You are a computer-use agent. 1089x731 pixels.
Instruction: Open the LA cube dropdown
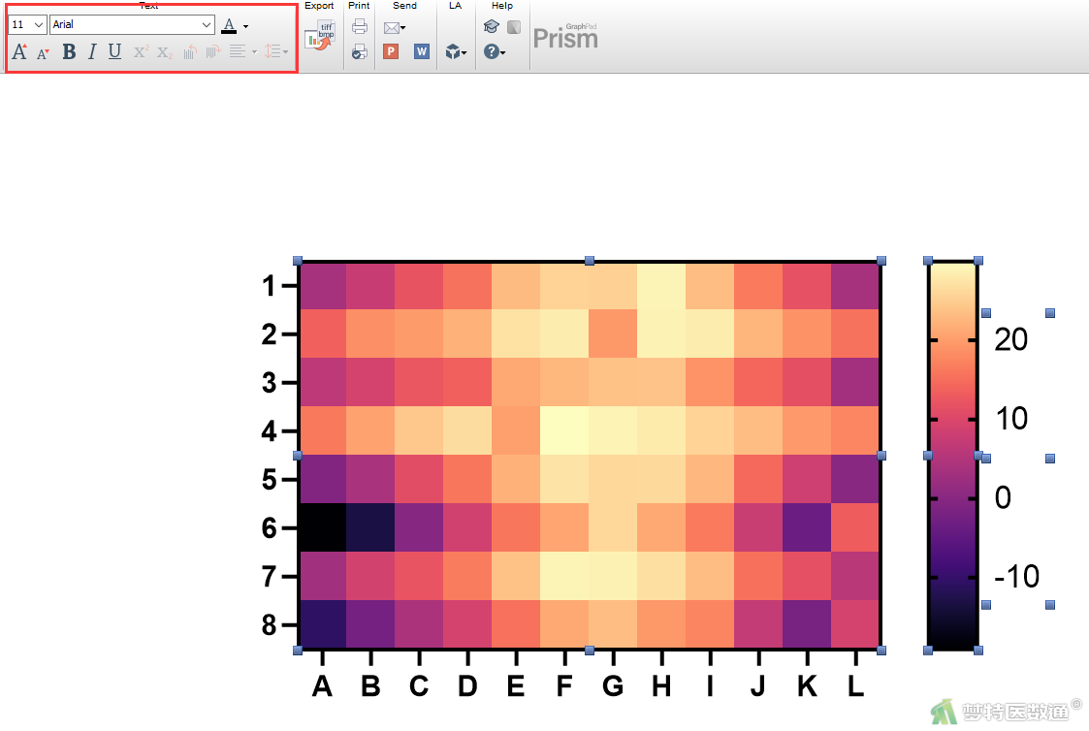[x=456, y=51]
